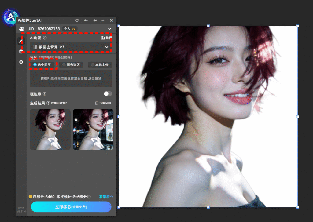Open settings via the gear icon
313x222 pixels.
click(x=21, y=62)
